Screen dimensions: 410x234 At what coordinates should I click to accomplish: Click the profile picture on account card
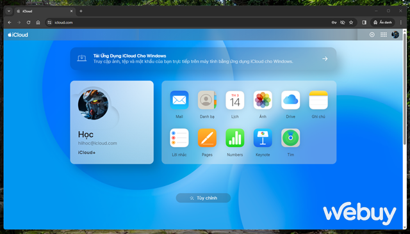tap(94, 104)
